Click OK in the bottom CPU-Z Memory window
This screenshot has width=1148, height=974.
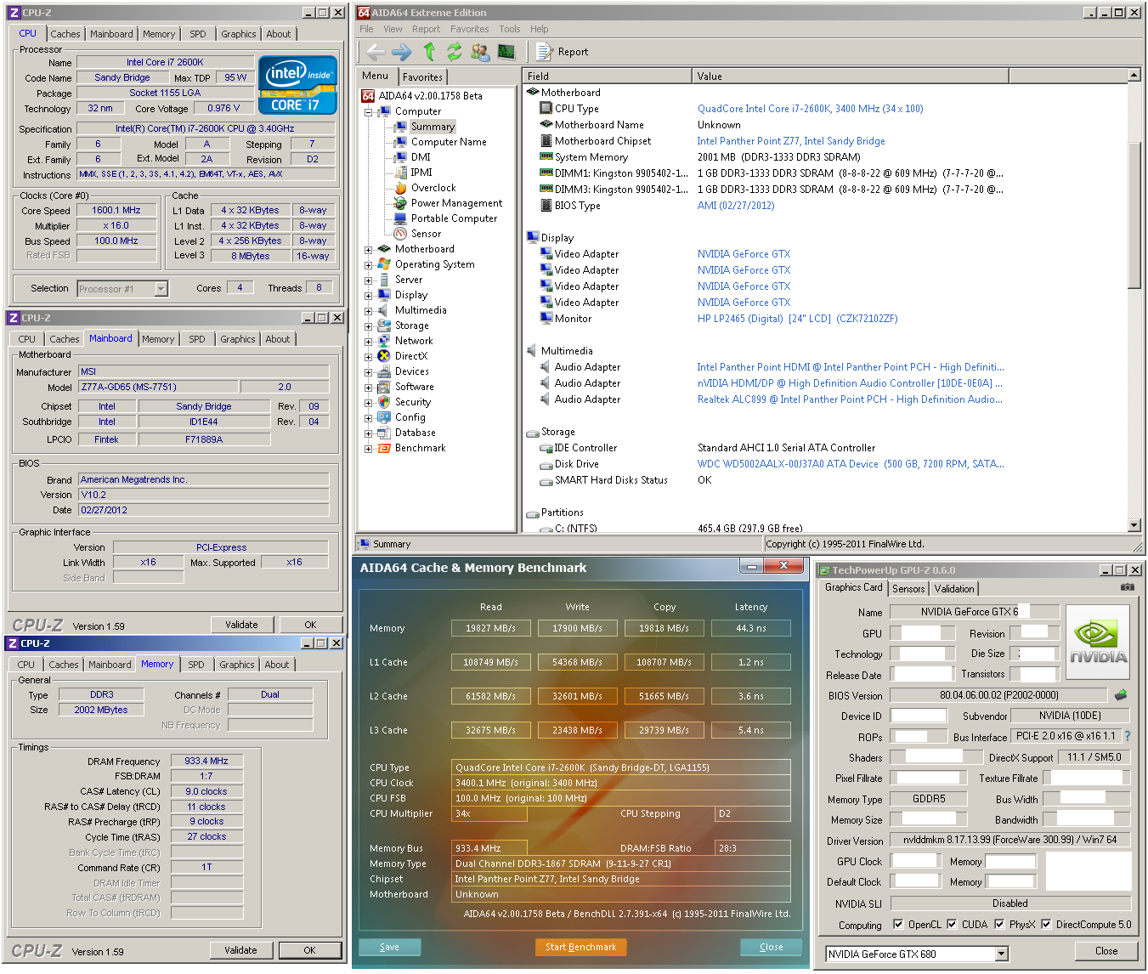click(x=309, y=950)
